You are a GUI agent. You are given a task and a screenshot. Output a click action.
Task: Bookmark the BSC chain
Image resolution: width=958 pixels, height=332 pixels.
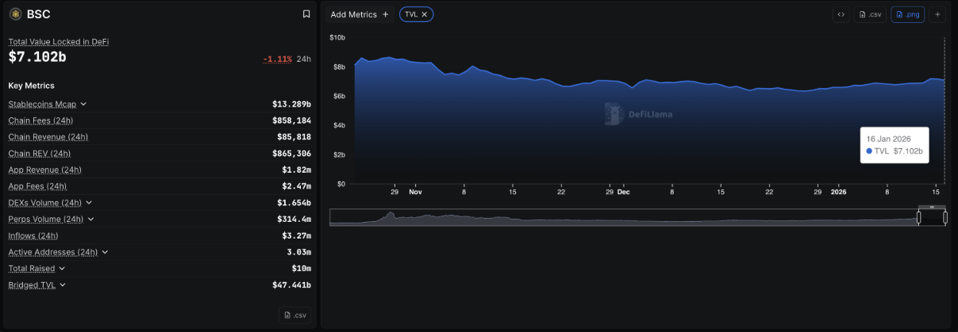click(x=306, y=14)
